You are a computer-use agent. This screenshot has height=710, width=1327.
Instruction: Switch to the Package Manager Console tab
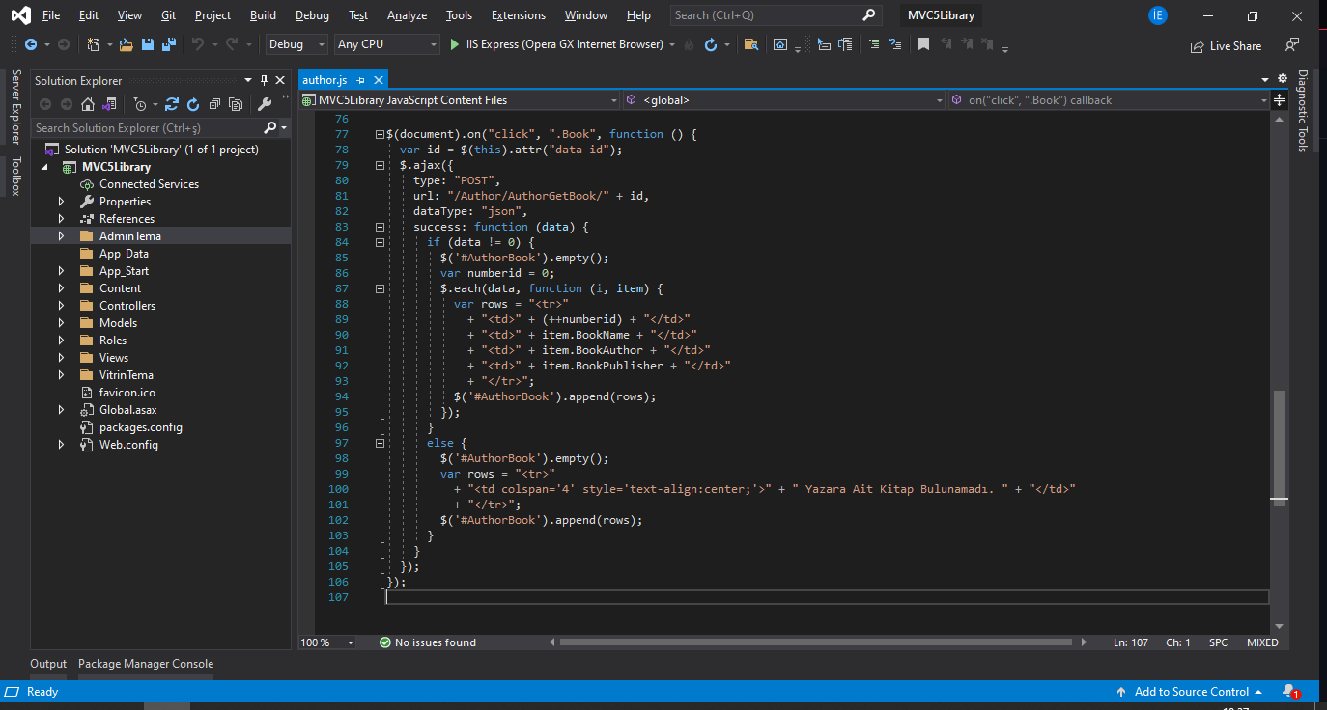pyautogui.click(x=146, y=664)
